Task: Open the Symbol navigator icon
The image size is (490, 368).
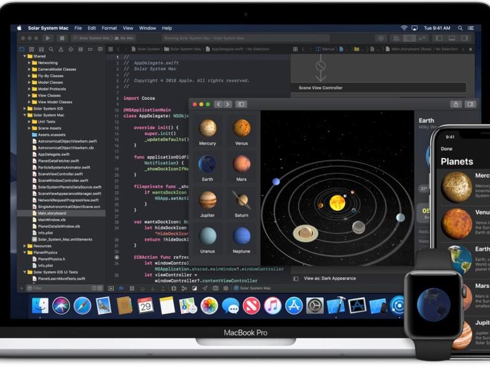Action: tap(41, 49)
